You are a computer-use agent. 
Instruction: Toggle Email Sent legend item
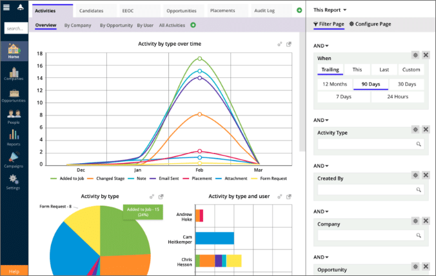coord(164,179)
